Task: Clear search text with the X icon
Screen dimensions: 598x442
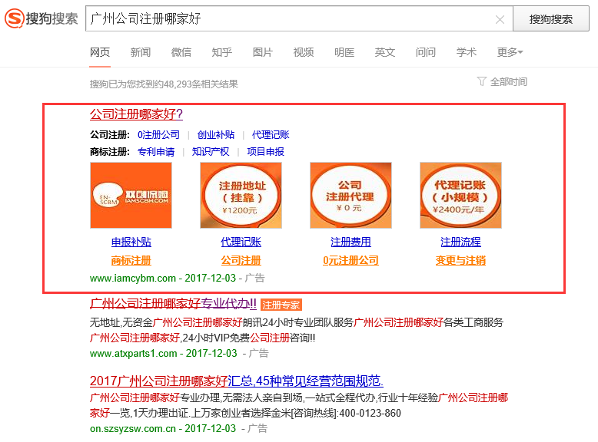Action: 500,19
